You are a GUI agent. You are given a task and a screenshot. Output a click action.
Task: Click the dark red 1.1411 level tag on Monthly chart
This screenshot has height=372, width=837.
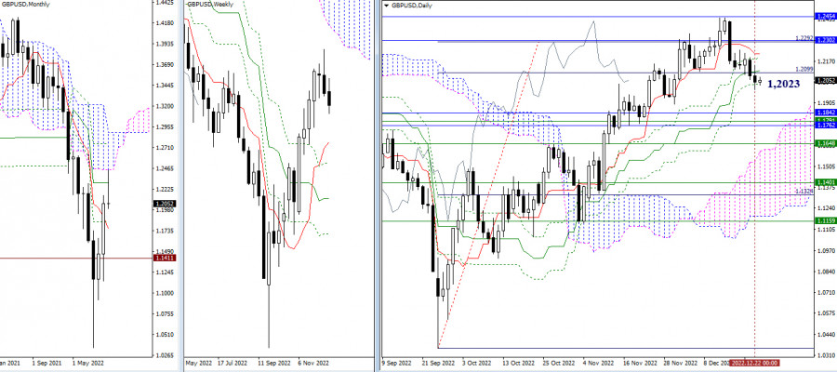(162, 258)
